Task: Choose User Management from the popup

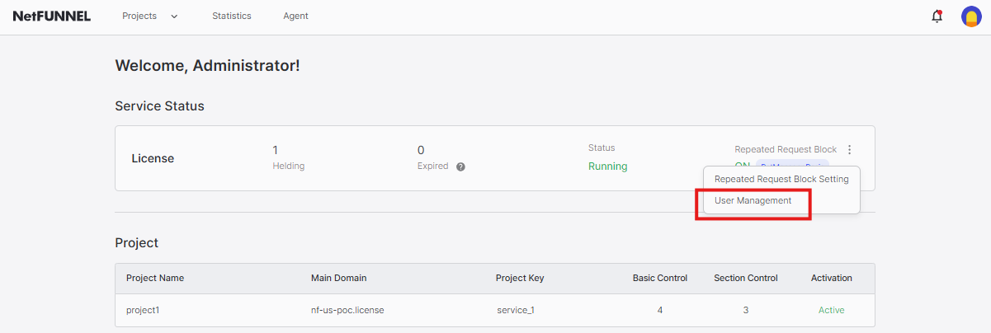Action: click(753, 200)
